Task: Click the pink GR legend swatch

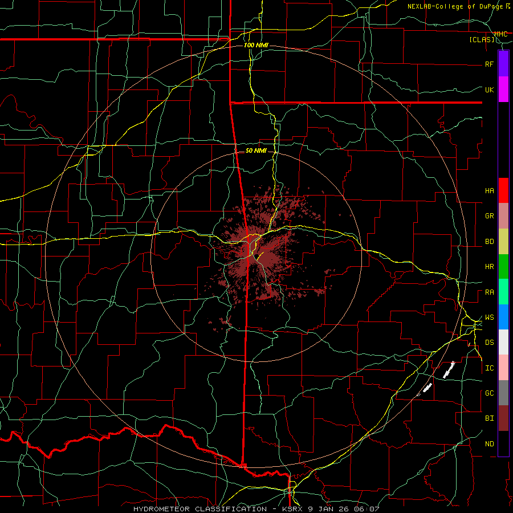Action: click(503, 216)
